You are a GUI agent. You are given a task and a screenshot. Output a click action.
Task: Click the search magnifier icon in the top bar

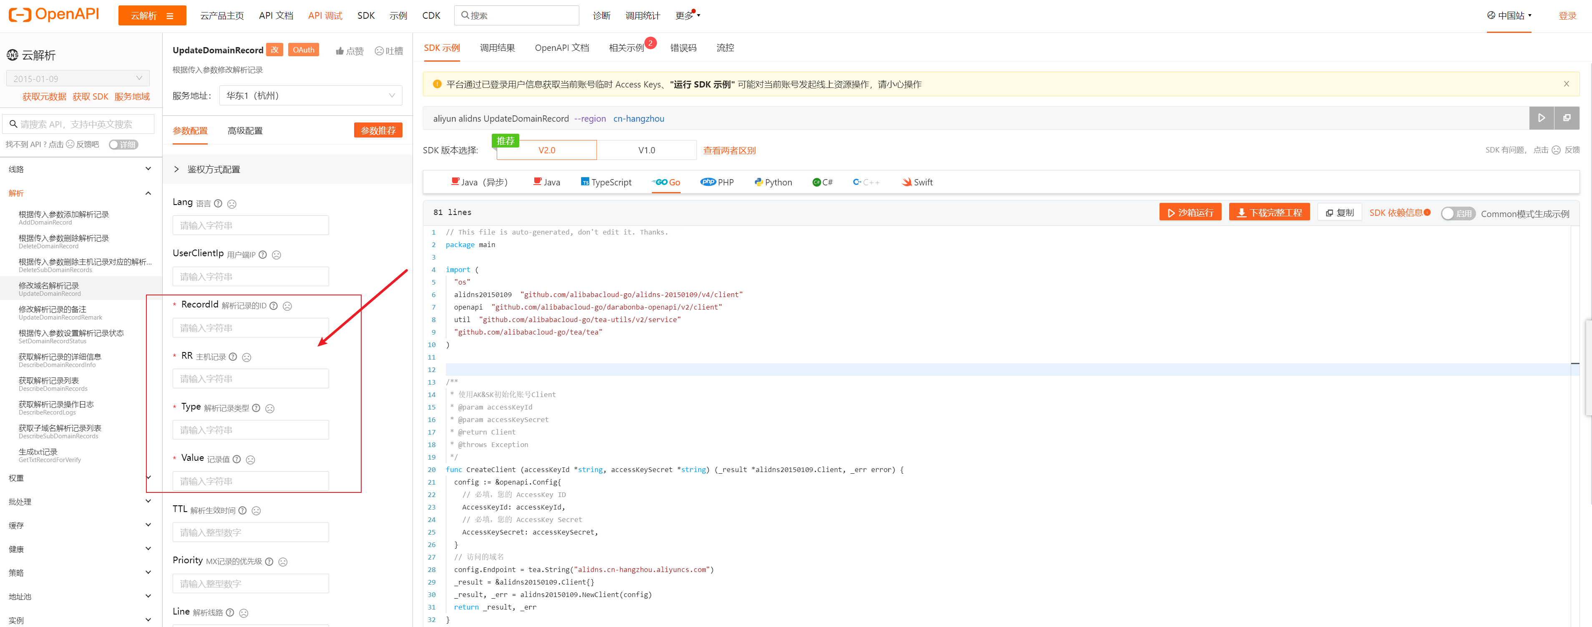(465, 15)
